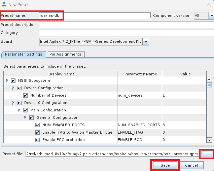Image resolution: width=214 pixels, height=171 pixels.
Task: Switch to the Parameter Settings tab
Action: pos(24,54)
